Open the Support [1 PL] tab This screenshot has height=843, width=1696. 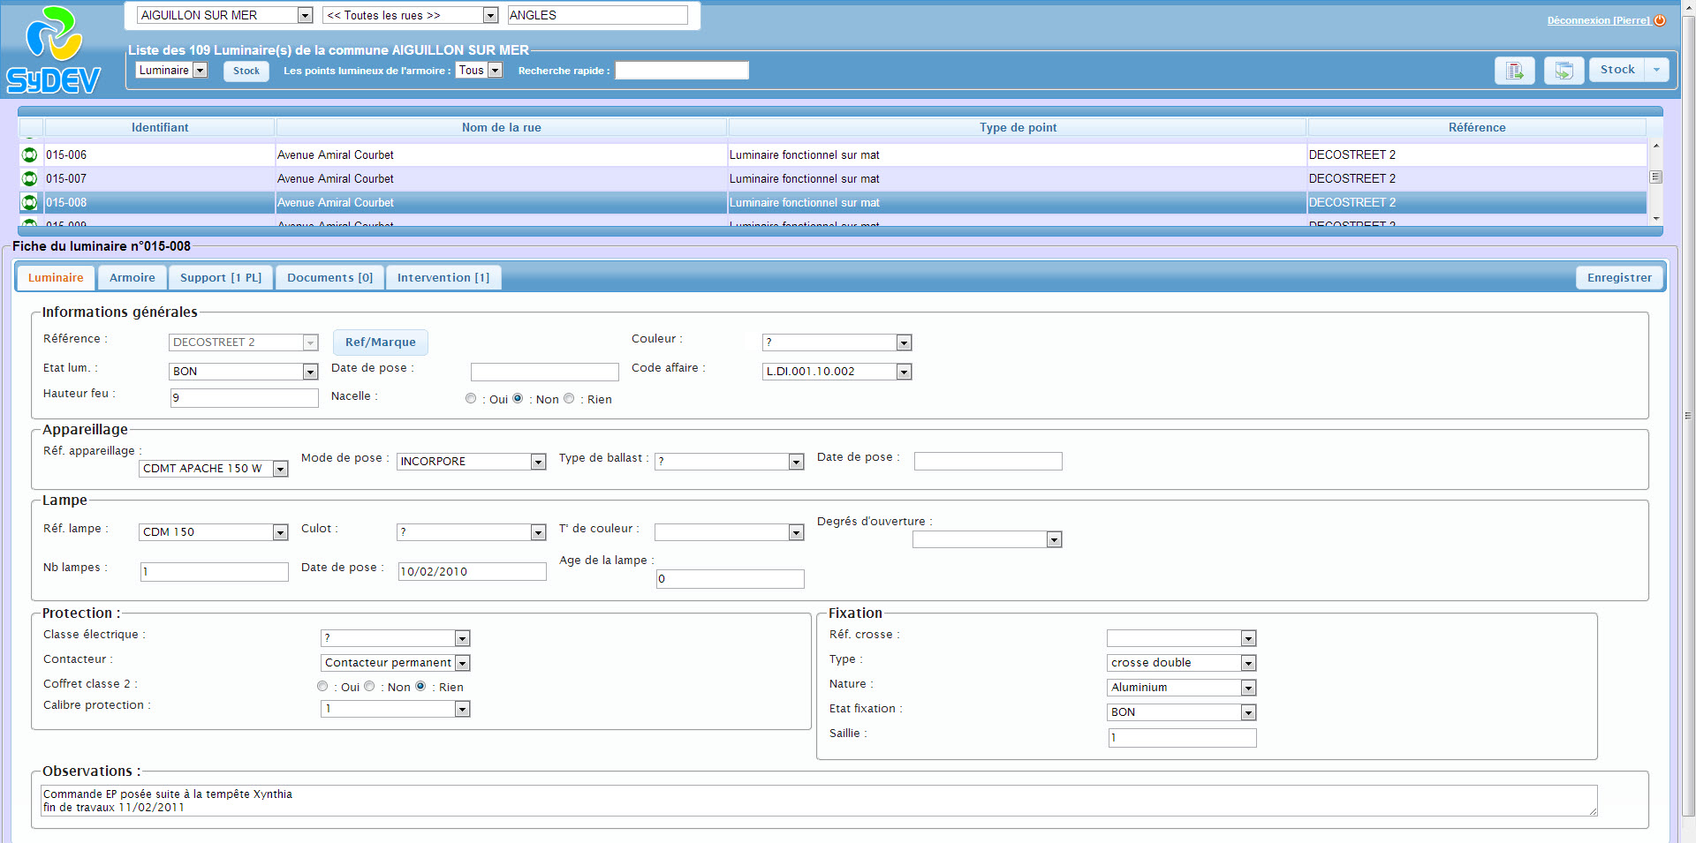pyautogui.click(x=221, y=277)
